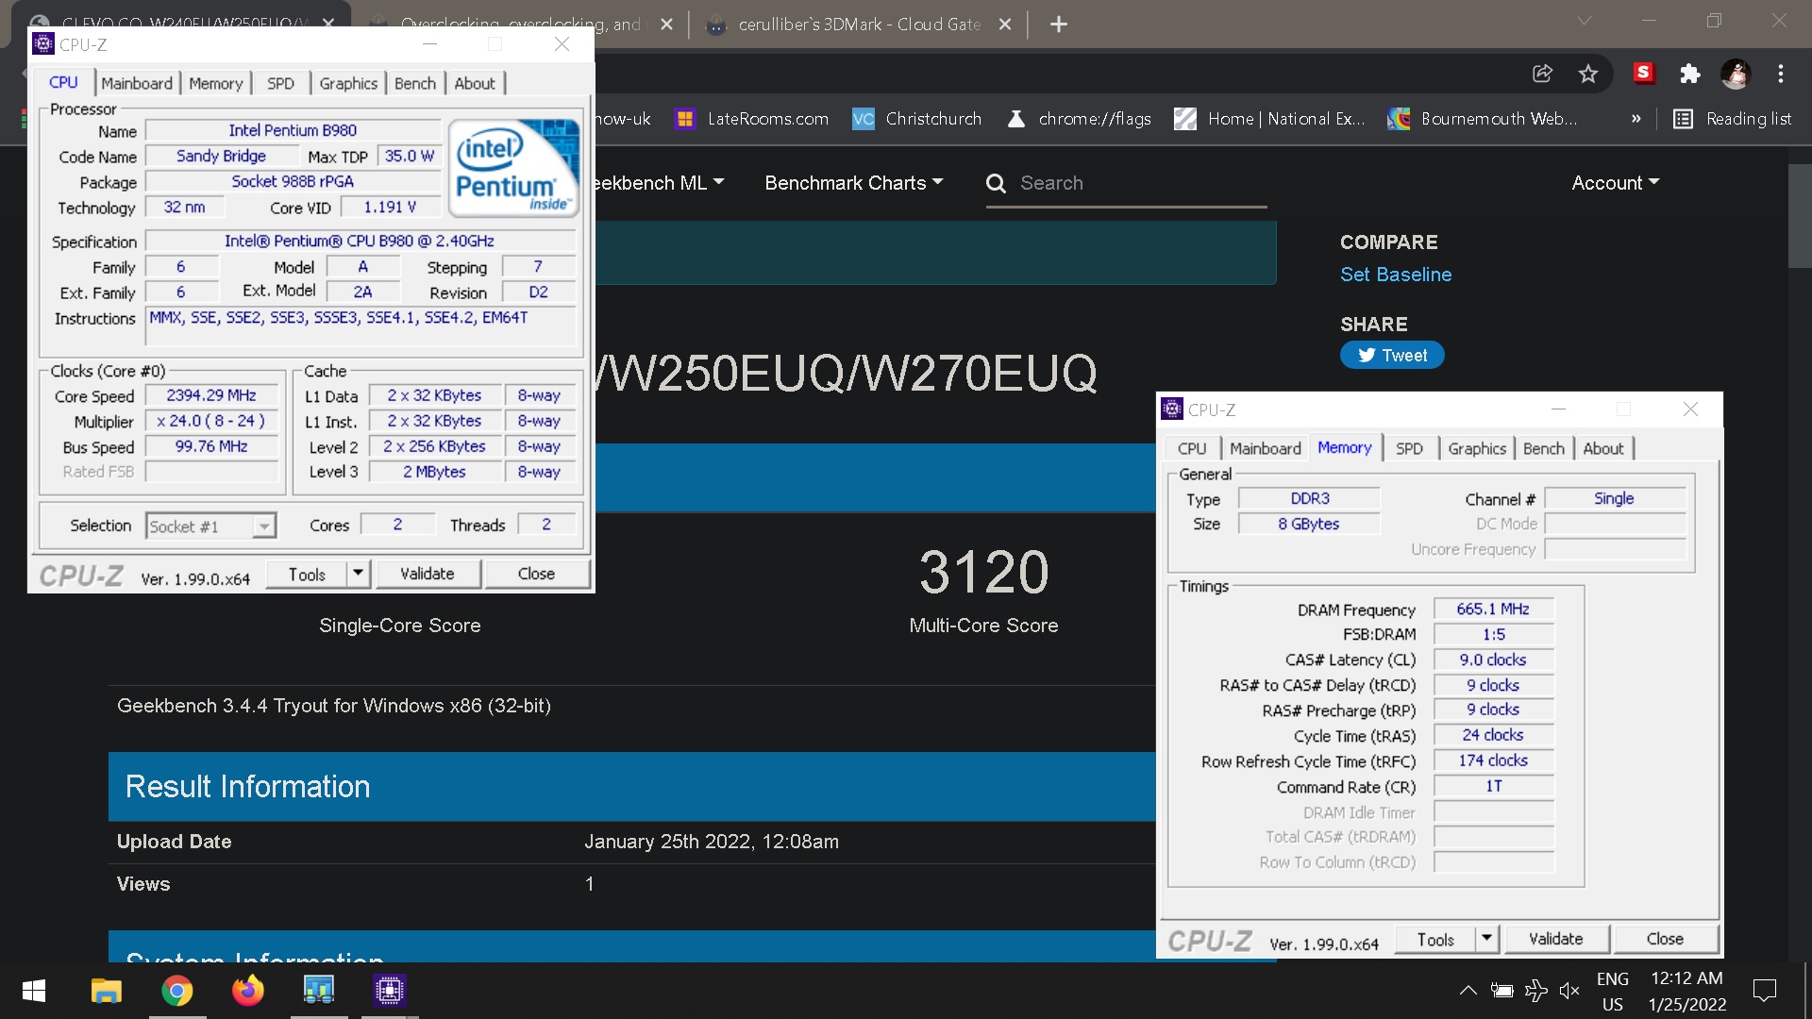The height and width of the screenshot is (1019, 1812).
Task: Click the Geekbench search magnifier icon
Action: click(x=996, y=183)
